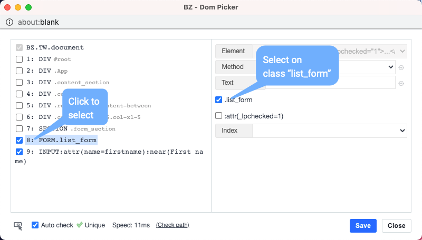Viewport: 422px width, 240px height.
Task: Uncheck the .list_form class checkbox
Action: point(218,99)
